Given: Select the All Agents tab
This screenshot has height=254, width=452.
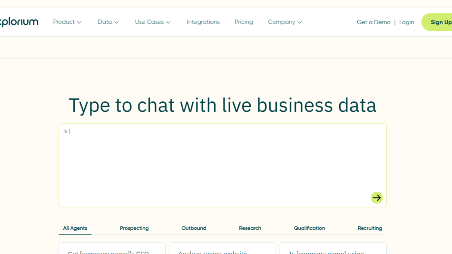Looking at the screenshot, I should click(75, 228).
